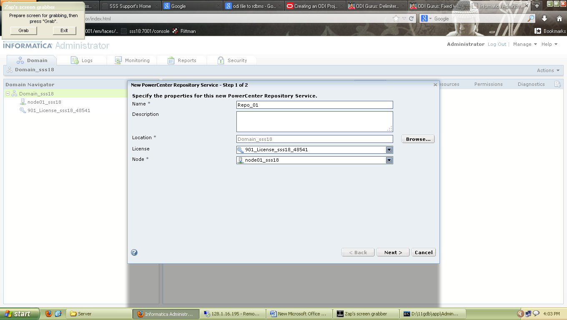Viewport: 567px width, 320px height.
Task: Switch to New Microsoft Office taskbar item
Action: 299,314
